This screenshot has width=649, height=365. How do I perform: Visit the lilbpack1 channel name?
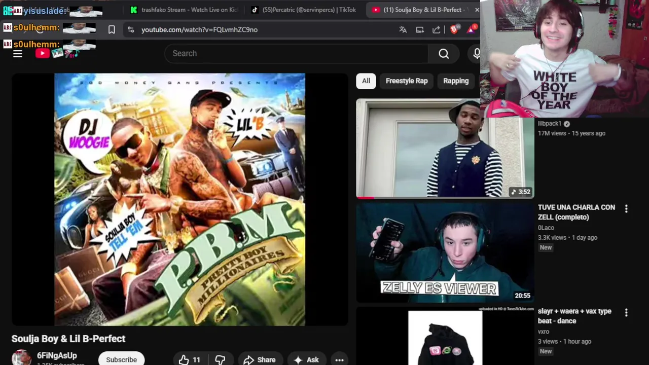pos(550,124)
